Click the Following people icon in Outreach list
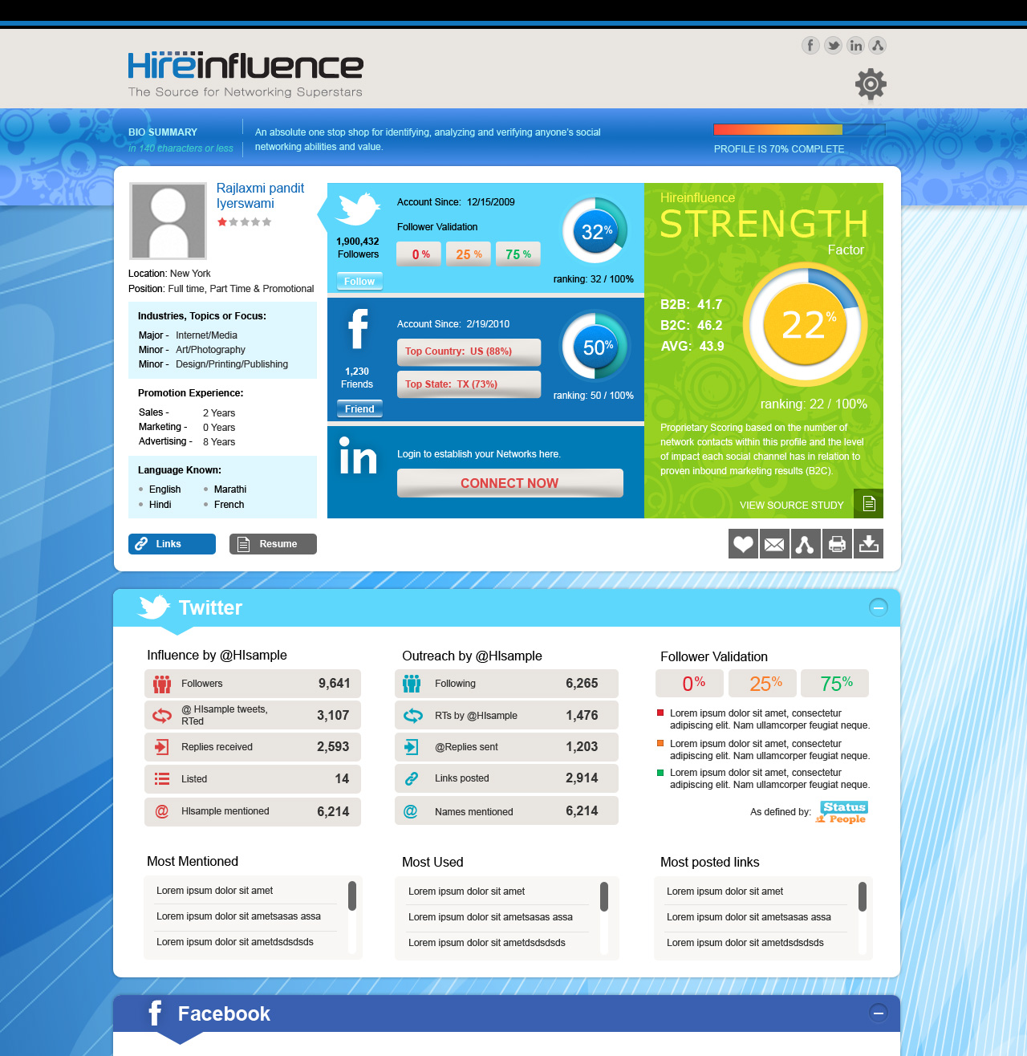 pyautogui.click(x=412, y=684)
